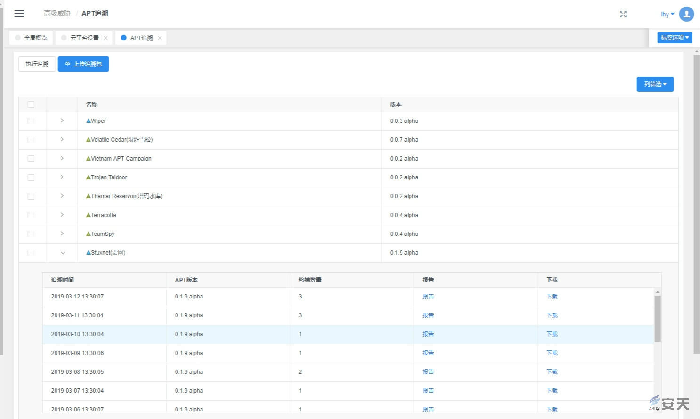
Task: Click the triangle icon beside Terracotta
Action: (x=88, y=215)
